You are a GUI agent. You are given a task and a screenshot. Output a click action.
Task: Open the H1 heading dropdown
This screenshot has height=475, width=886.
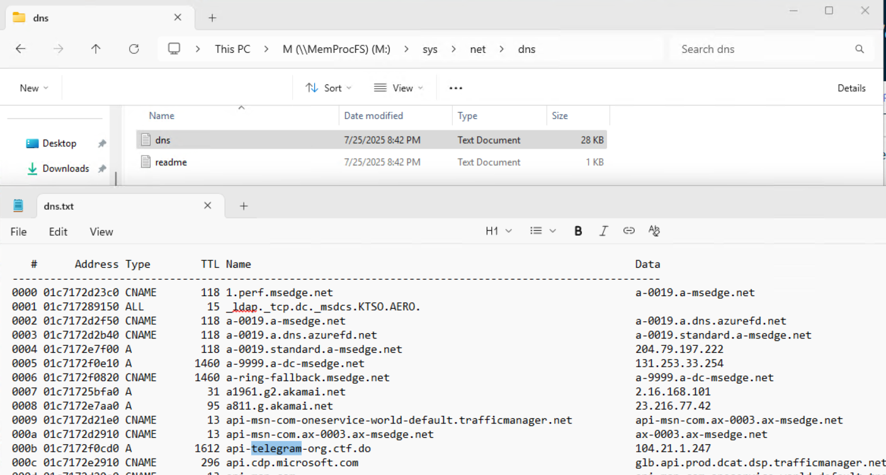pyautogui.click(x=499, y=231)
